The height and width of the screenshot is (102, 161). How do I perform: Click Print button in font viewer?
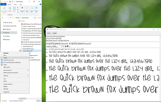tap(49, 33)
